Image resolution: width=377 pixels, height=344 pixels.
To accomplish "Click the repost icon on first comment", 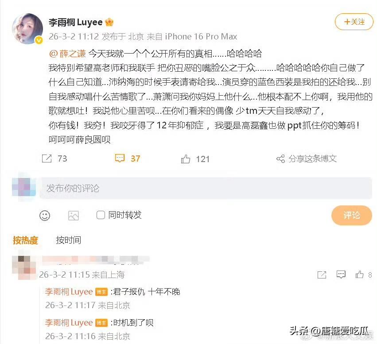I will (322, 274).
